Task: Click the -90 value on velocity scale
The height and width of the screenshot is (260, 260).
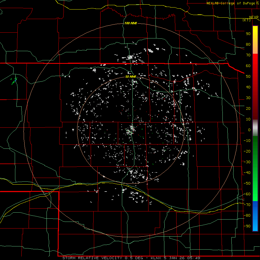Action: coord(247,226)
